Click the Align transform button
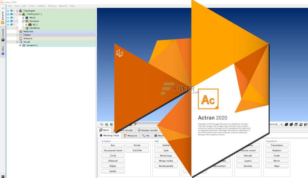 tap(277, 166)
